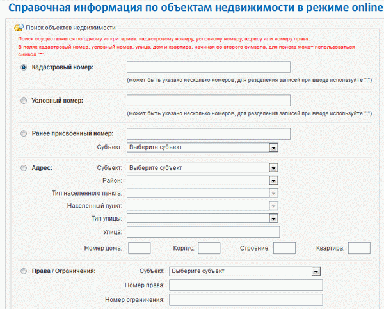Open the Населенный пункт dropdown
The width and height of the screenshot is (384, 309).
tap(202, 206)
